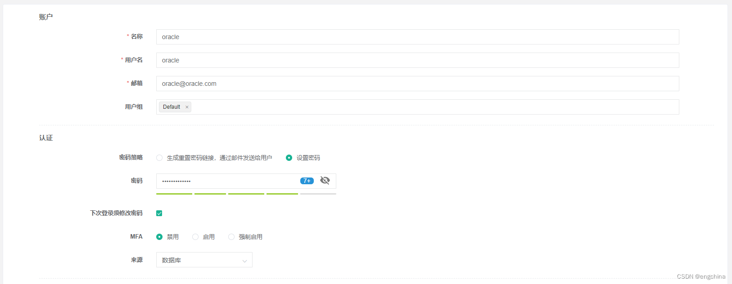Click the 下次登录须修改密码 label
The image size is (732, 284).
pyautogui.click(x=116, y=213)
